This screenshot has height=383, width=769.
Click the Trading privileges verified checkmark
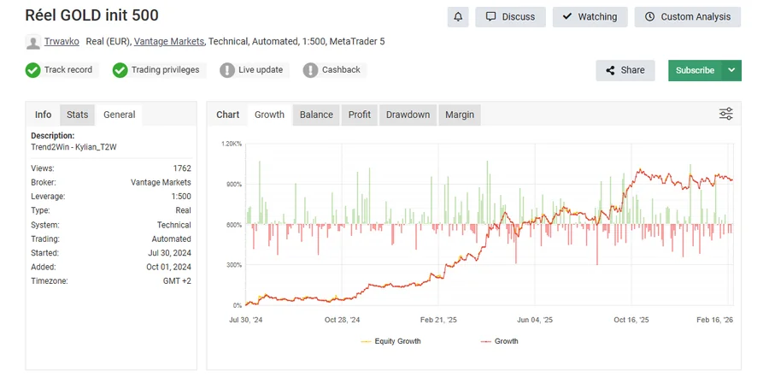click(120, 70)
